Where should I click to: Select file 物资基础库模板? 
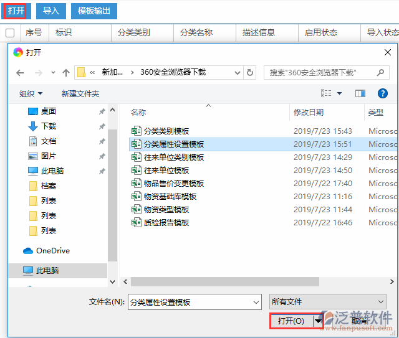[x=170, y=197]
